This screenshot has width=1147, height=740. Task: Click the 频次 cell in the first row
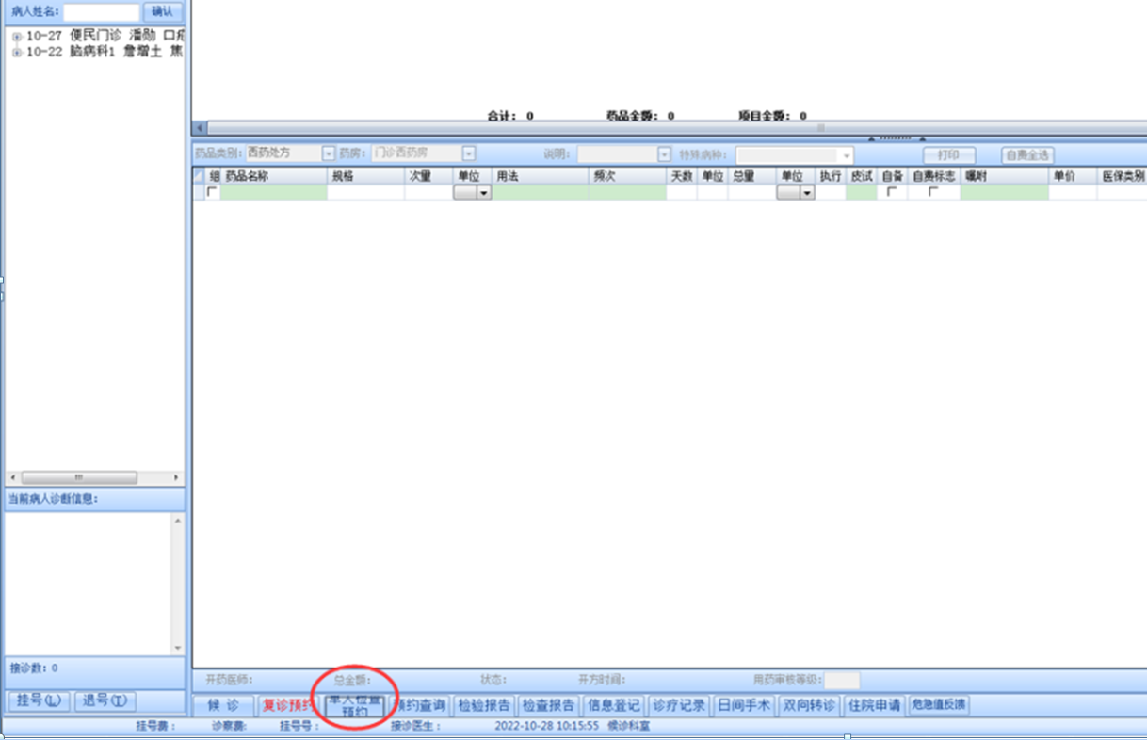click(628, 192)
